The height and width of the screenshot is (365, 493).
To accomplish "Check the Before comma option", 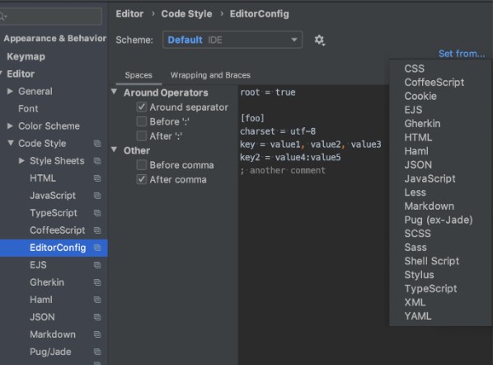I will click(142, 165).
